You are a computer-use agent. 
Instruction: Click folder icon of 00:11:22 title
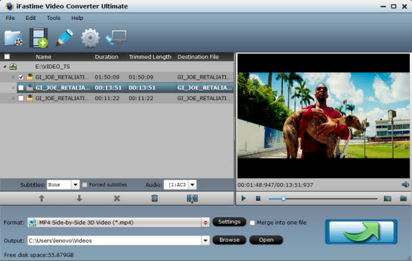coord(30,98)
